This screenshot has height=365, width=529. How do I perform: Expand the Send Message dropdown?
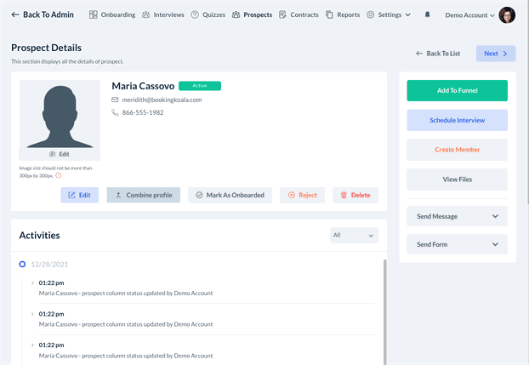(458, 216)
